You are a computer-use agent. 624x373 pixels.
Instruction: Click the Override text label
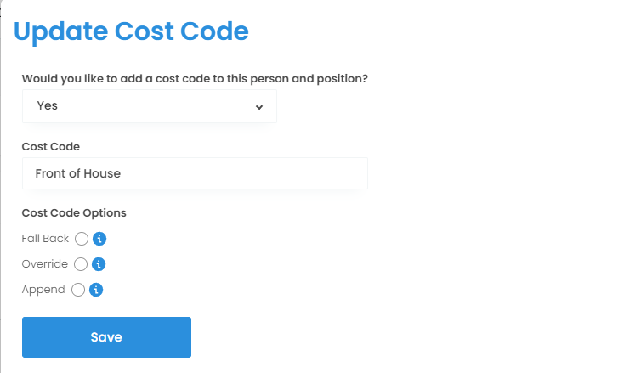44,264
